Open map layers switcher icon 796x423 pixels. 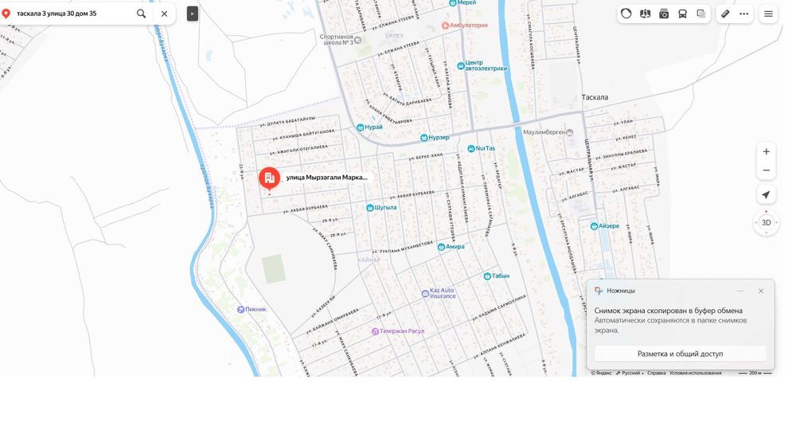click(701, 14)
